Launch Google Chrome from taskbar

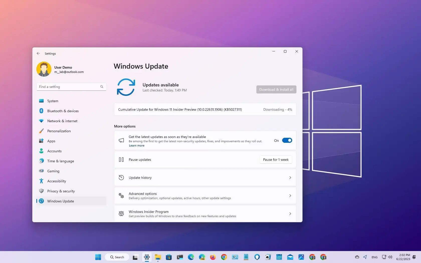point(224,257)
